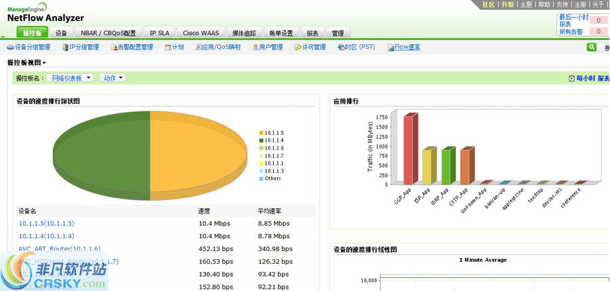Open the 媒体追踪 tab
This screenshot has width=610, height=291.
coord(244,33)
